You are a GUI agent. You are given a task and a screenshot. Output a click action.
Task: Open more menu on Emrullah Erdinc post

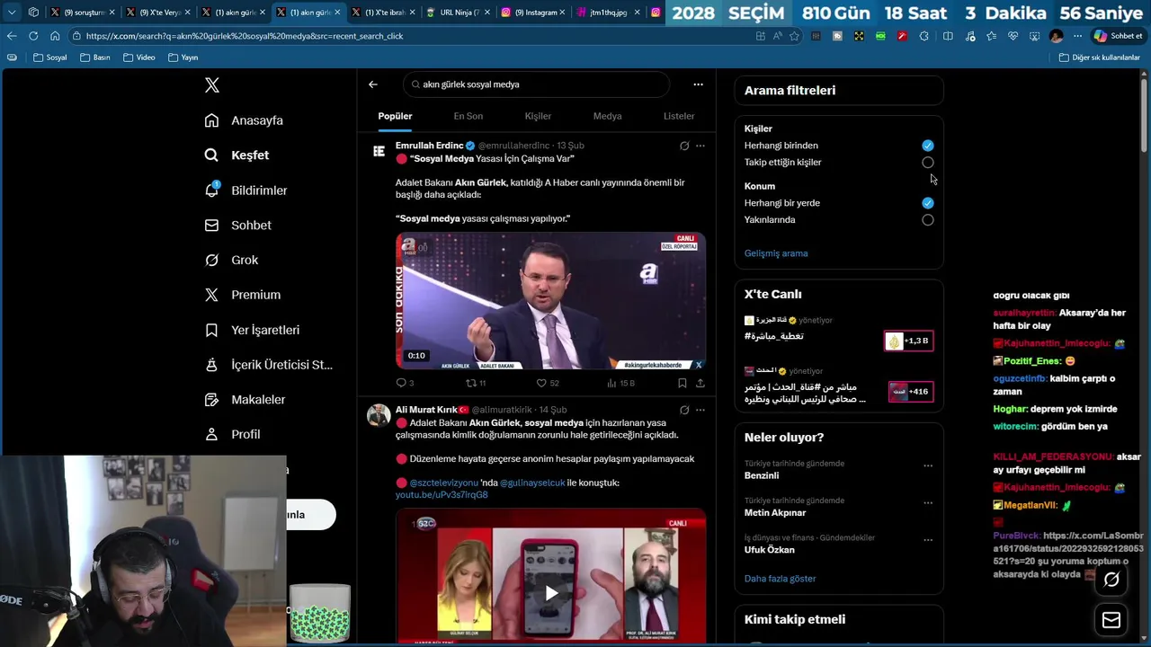[x=700, y=146]
